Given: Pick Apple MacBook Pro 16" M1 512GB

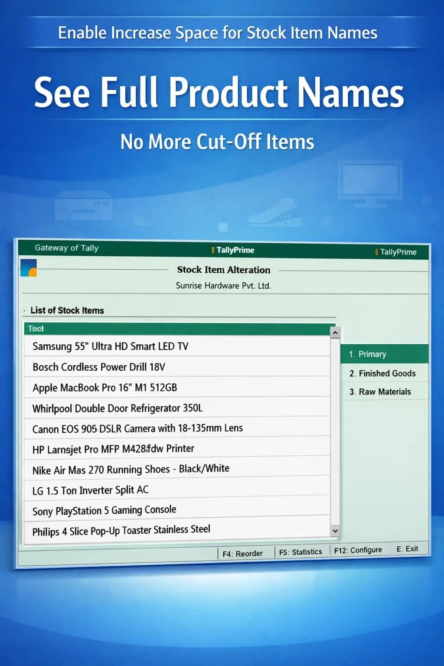Looking at the screenshot, I should point(105,388).
